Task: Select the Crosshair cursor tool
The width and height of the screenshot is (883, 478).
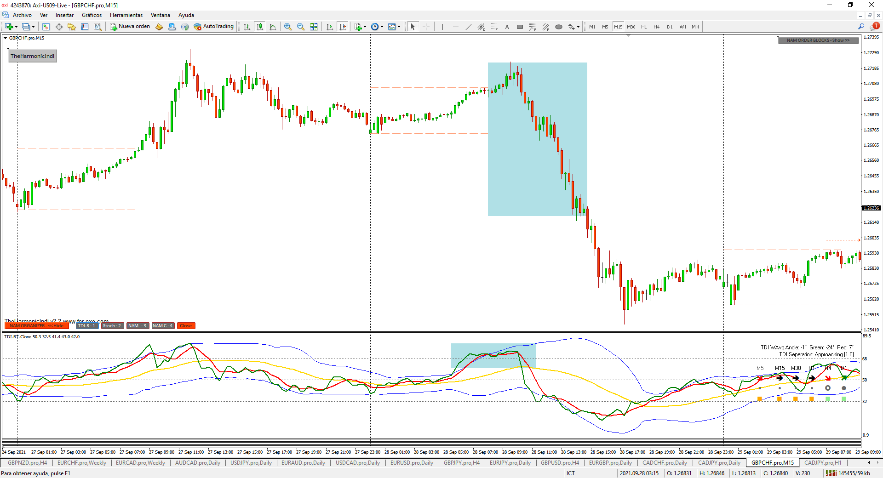Action: coord(426,27)
